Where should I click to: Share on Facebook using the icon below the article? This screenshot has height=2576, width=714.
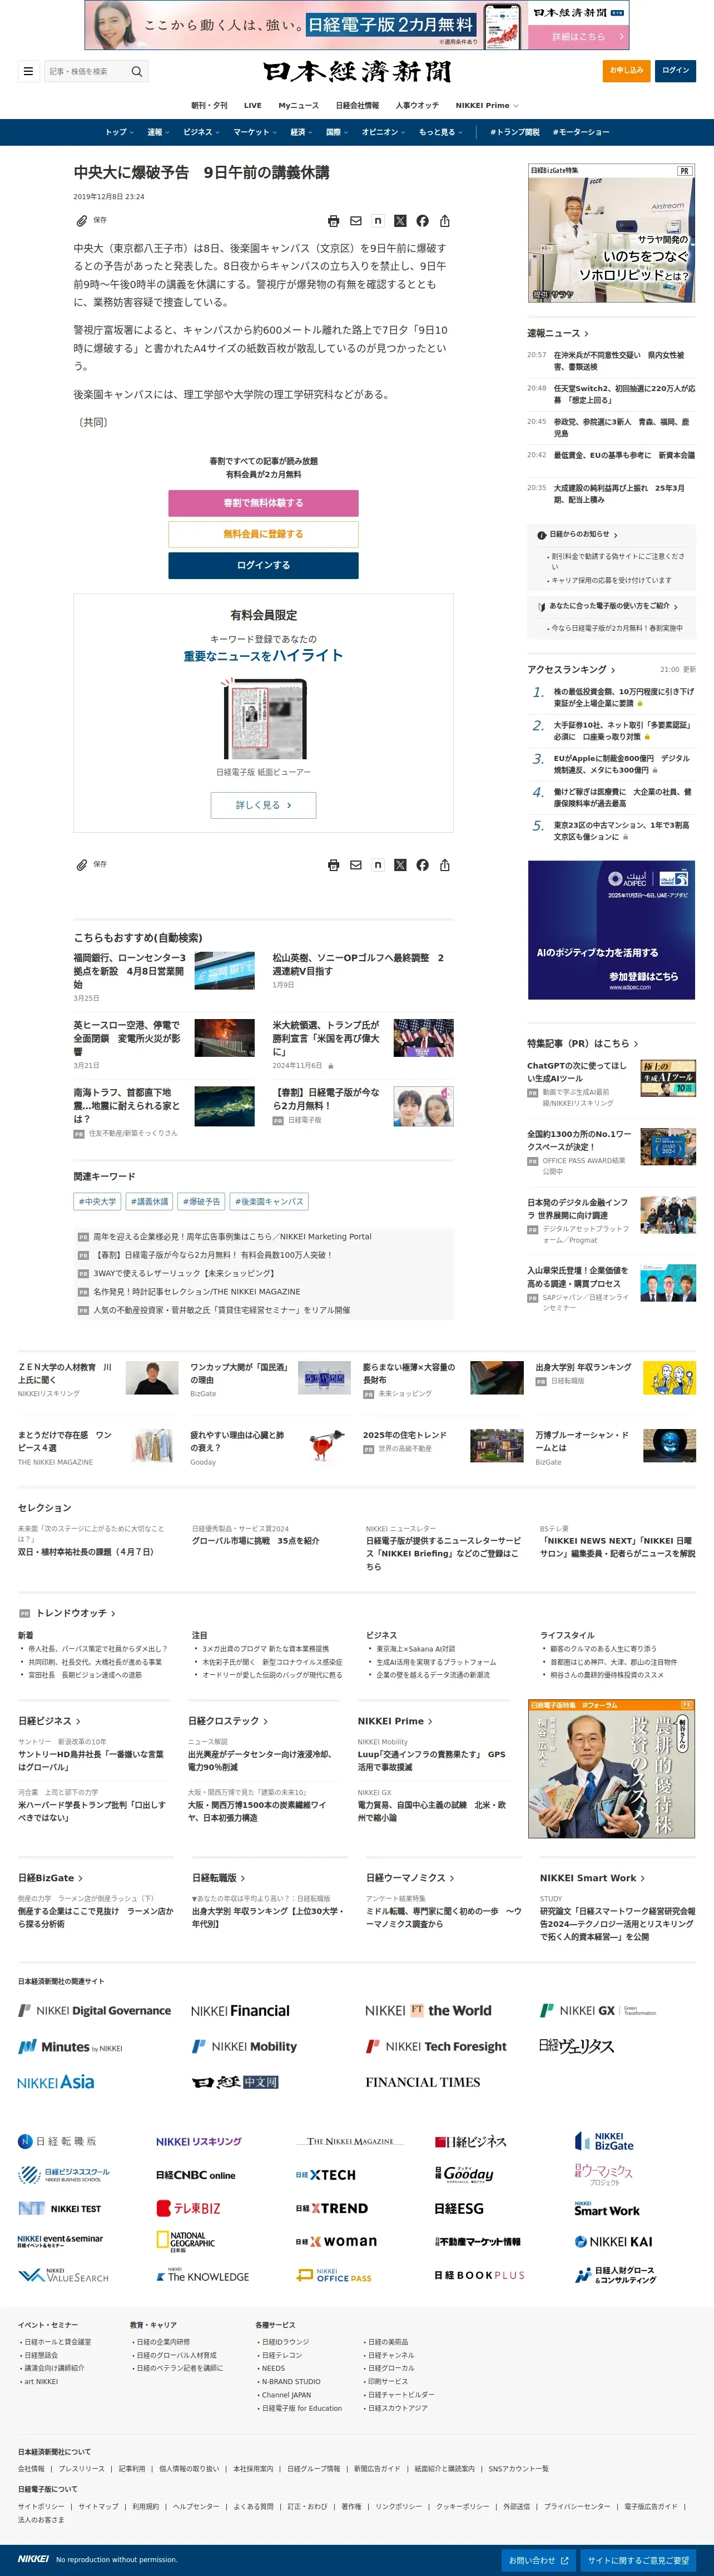click(x=422, y=865)
